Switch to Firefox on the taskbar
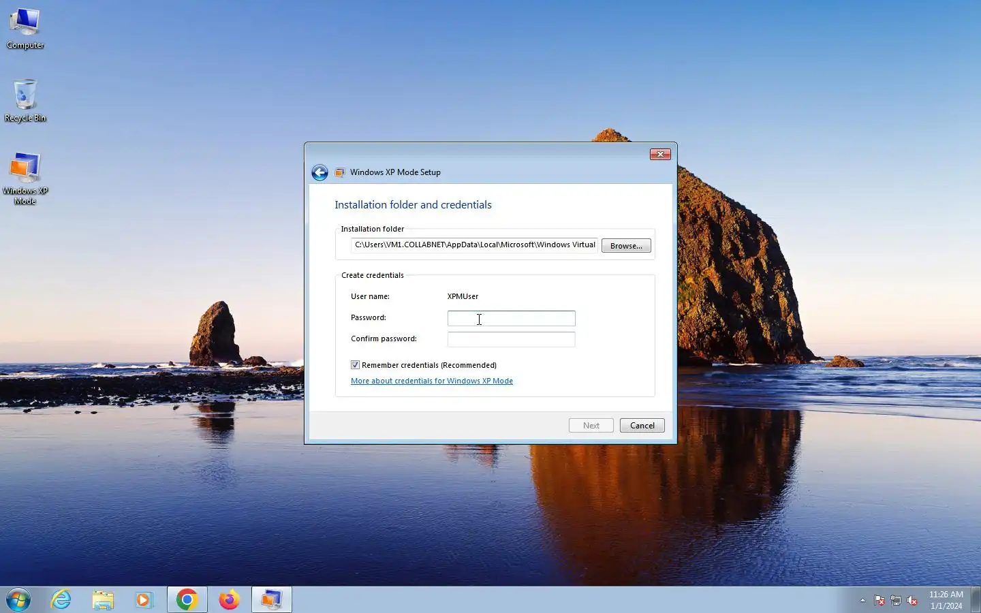Image resolution: width=981 pixels, height=613 pixels. pos(230,600)
